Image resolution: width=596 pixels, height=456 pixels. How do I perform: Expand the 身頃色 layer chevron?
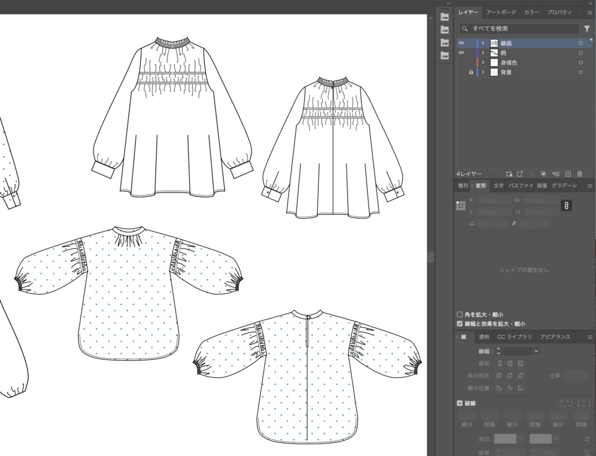[x=483, y=63]
